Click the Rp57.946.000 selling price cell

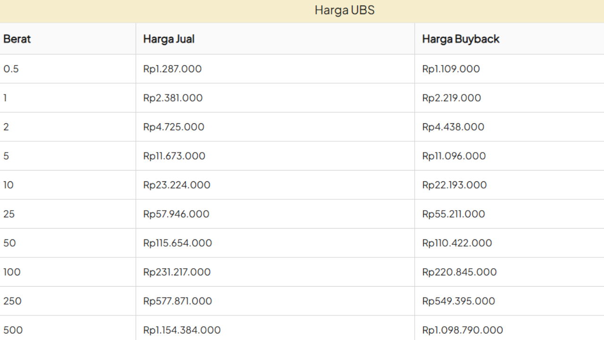pyautogui.click(x=176, y=214)
